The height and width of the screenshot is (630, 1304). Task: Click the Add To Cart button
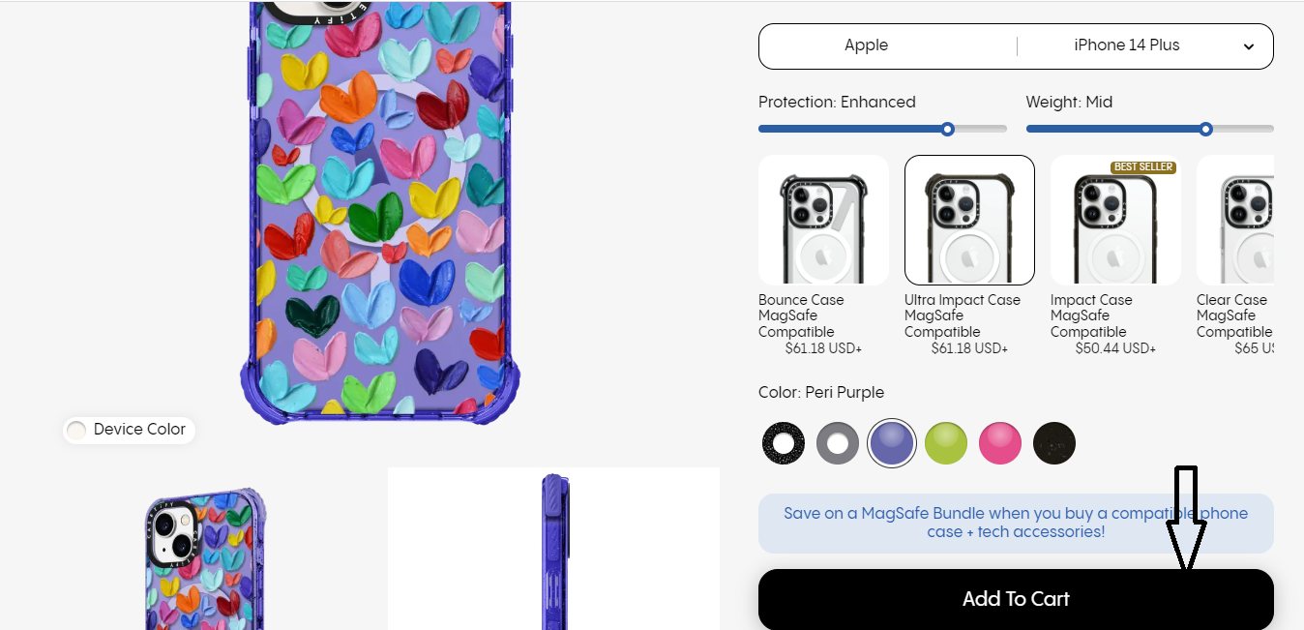[x=1016, y=599]
